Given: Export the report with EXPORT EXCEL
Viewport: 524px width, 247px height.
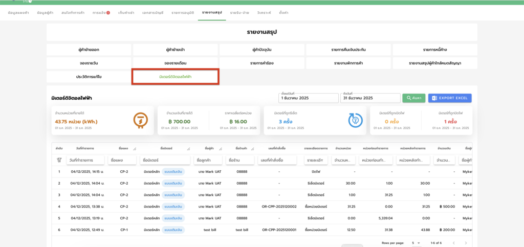Looking at the screenshot, I should pyautogui.click(x=450, y=98).
